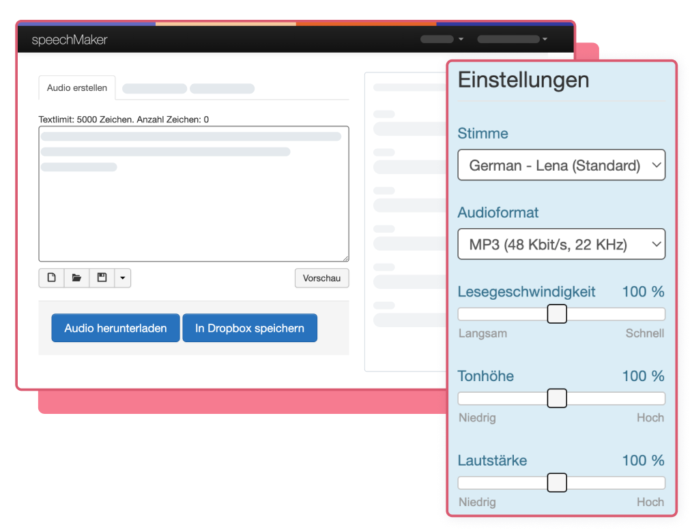Viewport: 692px width, 530px height.
Task: Click the Lautstärke slider handle
Action: click(558, 483)
